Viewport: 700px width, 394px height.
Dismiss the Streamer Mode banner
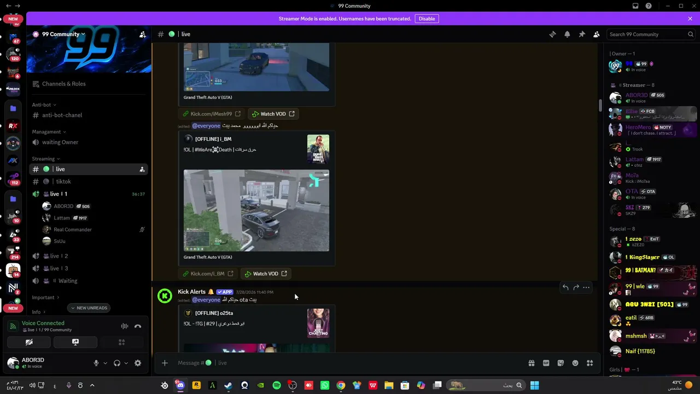tap(690, 19)
